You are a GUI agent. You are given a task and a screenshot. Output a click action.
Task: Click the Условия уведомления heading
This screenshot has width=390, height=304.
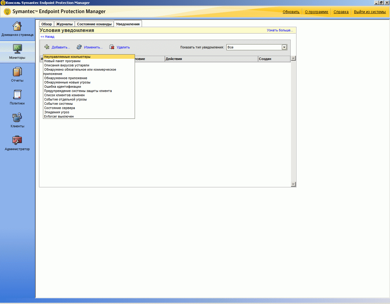67,30
